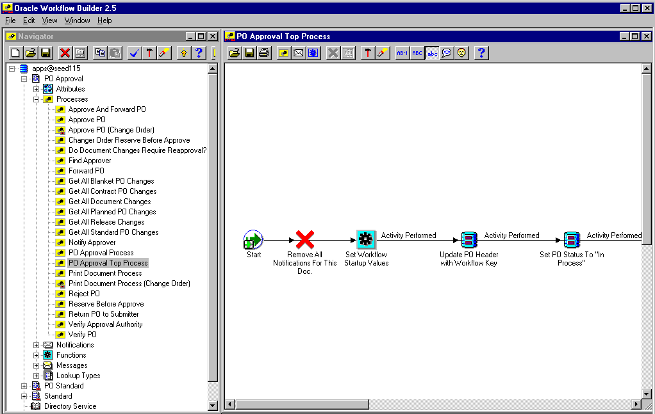
Task: Open the View menu
Action: point(50,20)
